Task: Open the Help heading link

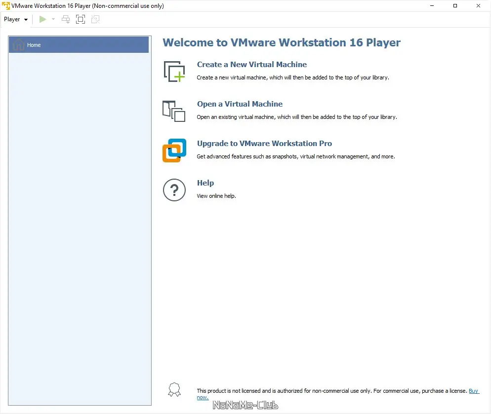Action: click(205, 183)
